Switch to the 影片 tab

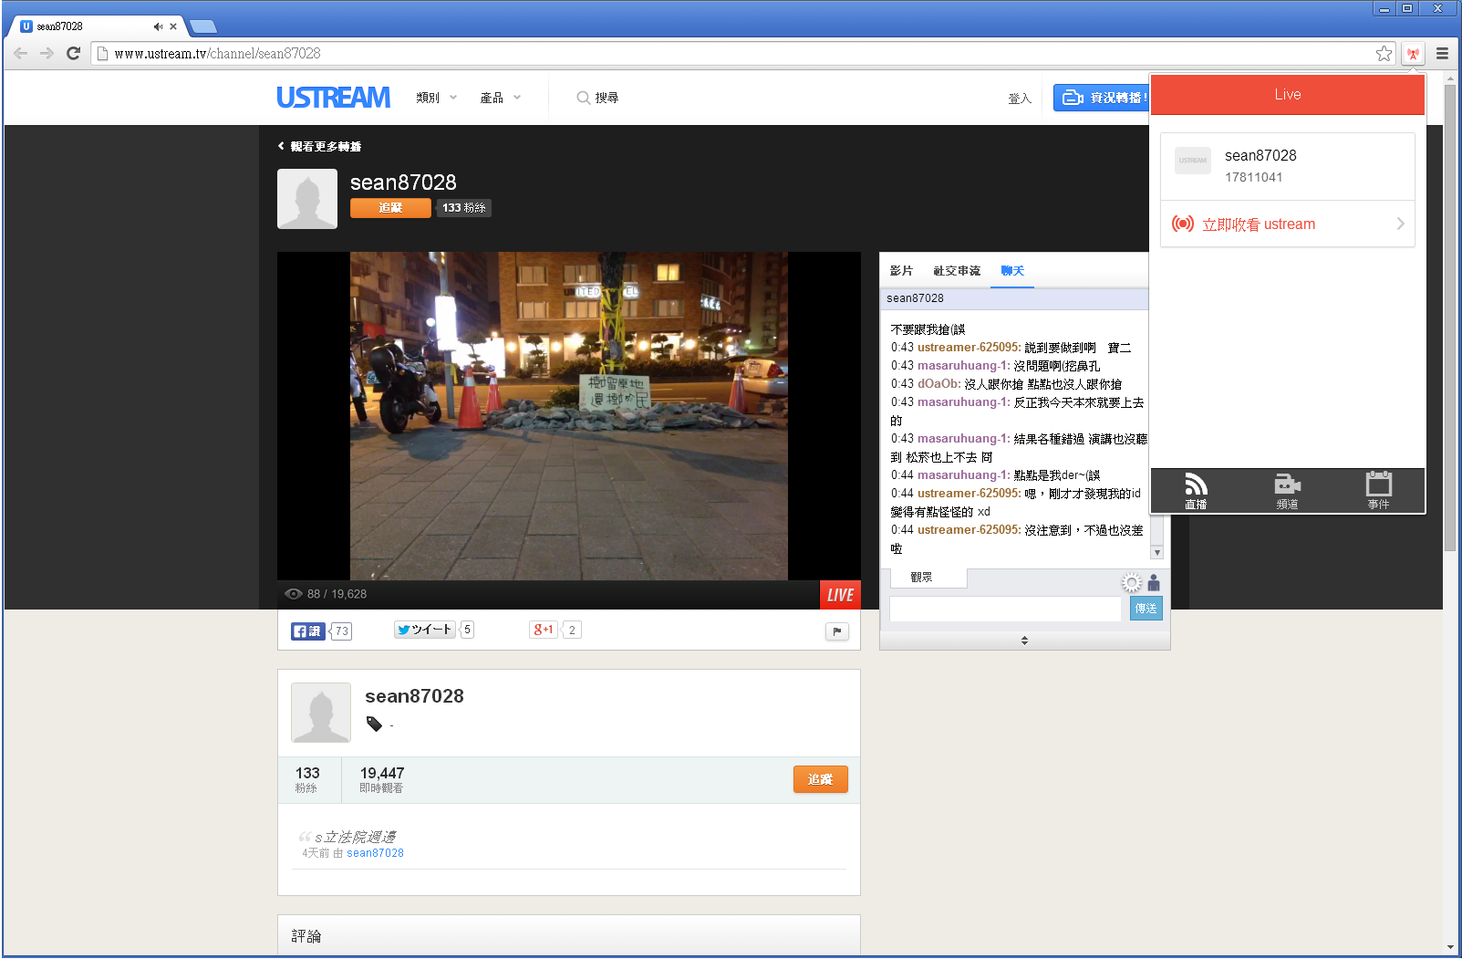click(901, 271)
